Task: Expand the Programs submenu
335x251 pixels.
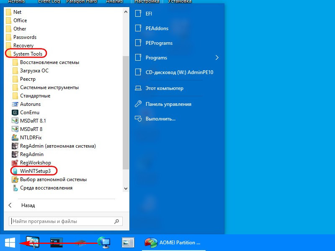Action: click(177, 58)
